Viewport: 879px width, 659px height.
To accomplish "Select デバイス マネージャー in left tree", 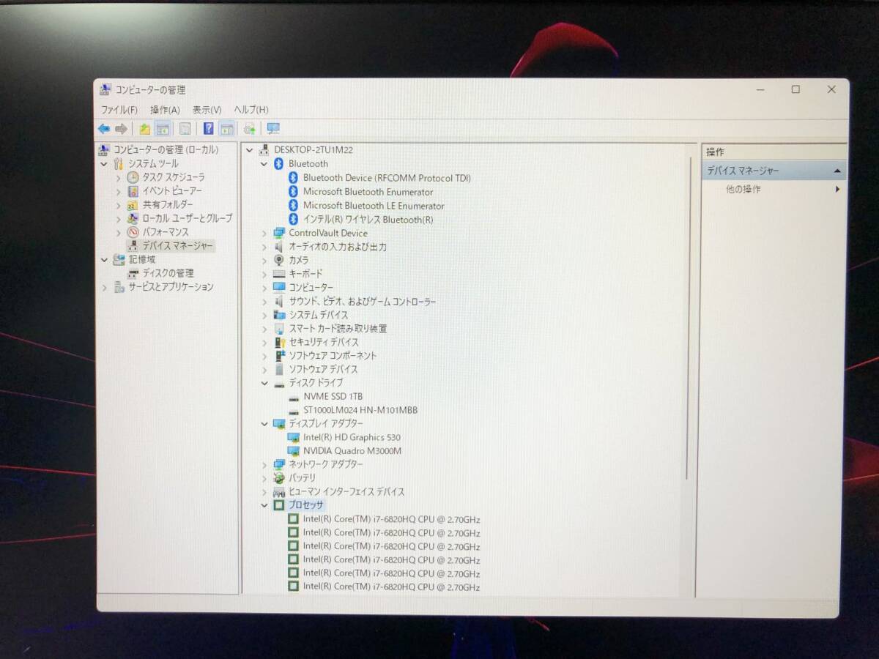I will pos(178,246).
